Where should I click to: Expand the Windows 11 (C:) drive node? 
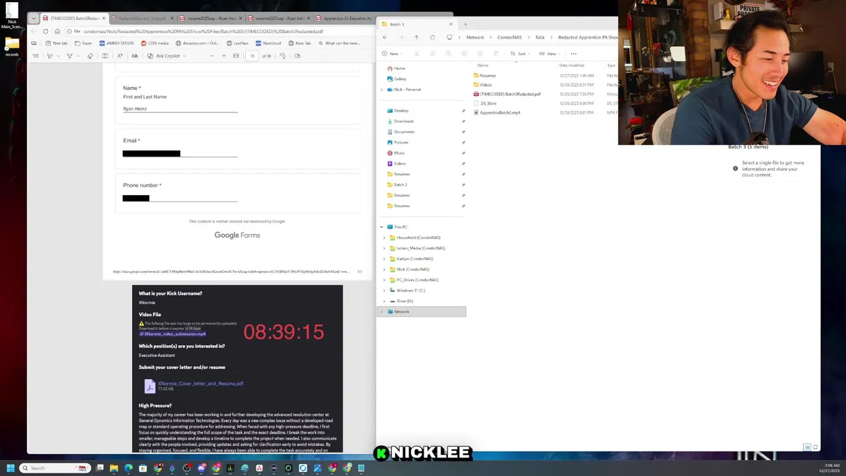point(384,290)
